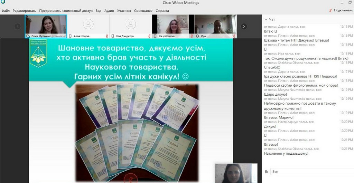Screen dimensions: 354x183
Task: Open the Участник menu
Action: tap(124, 11)
